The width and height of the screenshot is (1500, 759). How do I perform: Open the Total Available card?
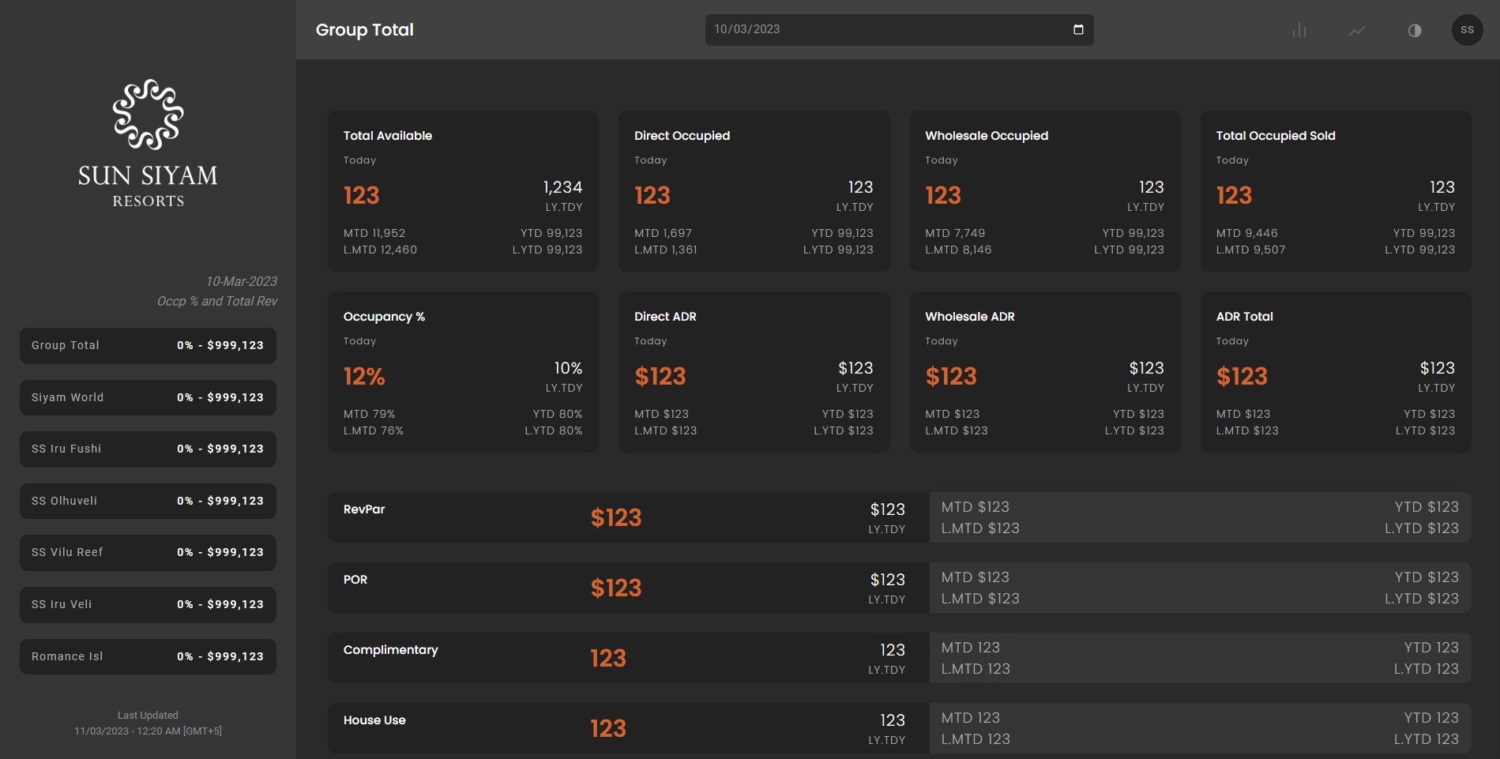click(x=463, y=191)
